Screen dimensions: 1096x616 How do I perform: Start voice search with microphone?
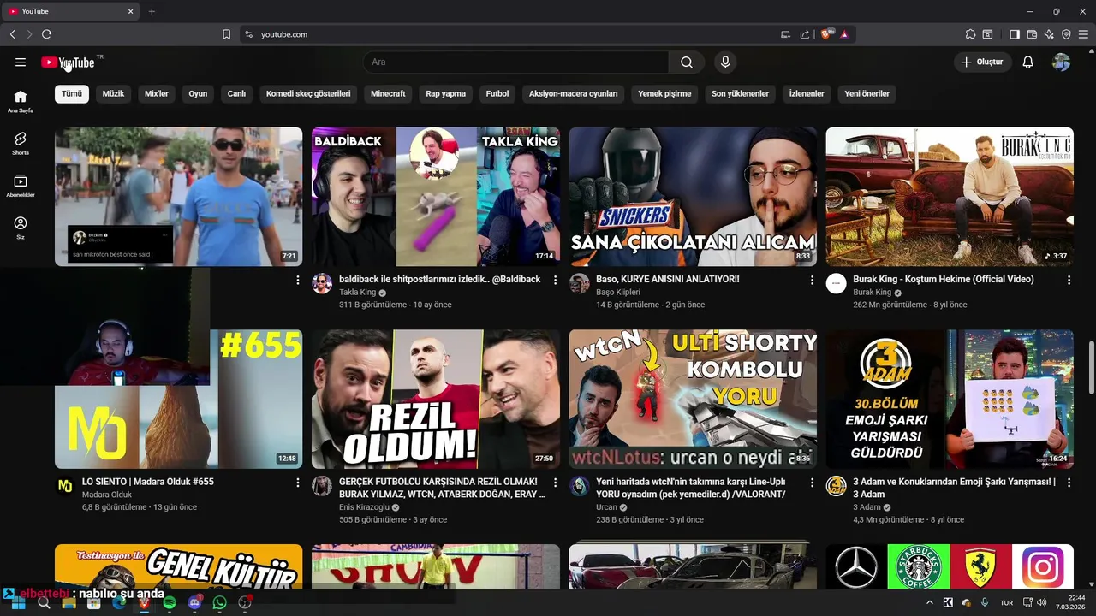point(725,62)
